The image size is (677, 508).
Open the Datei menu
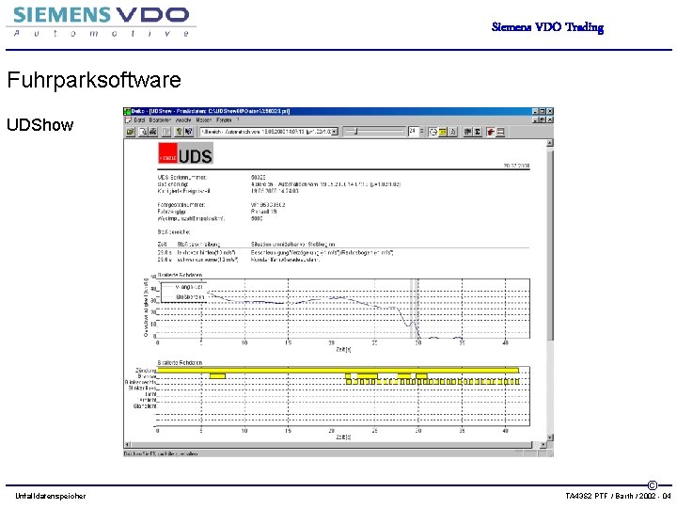pos(139,120)
